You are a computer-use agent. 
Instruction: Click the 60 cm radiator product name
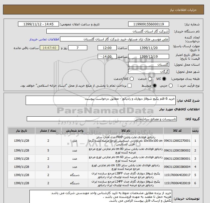click(126, 159)
